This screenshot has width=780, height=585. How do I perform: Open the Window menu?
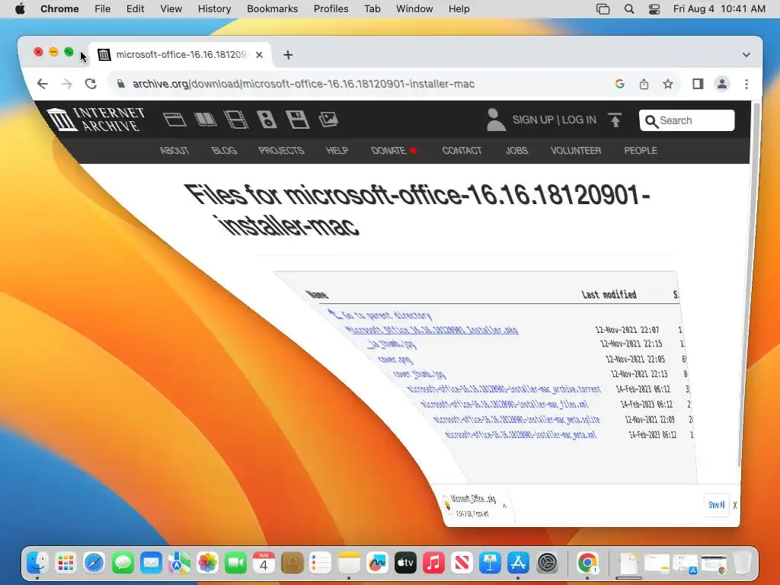[x=414, y=9]
